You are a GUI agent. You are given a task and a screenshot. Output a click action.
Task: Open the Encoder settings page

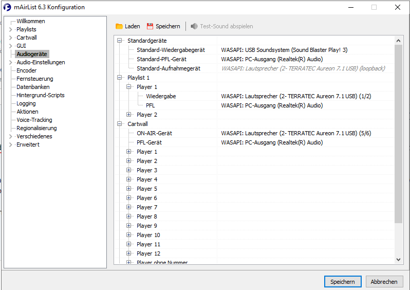click(x=26, y=70)
